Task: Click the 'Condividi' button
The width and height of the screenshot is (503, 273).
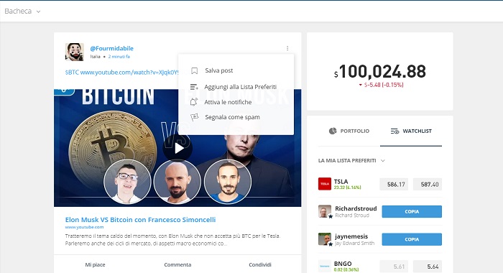Action: [260, 264]
